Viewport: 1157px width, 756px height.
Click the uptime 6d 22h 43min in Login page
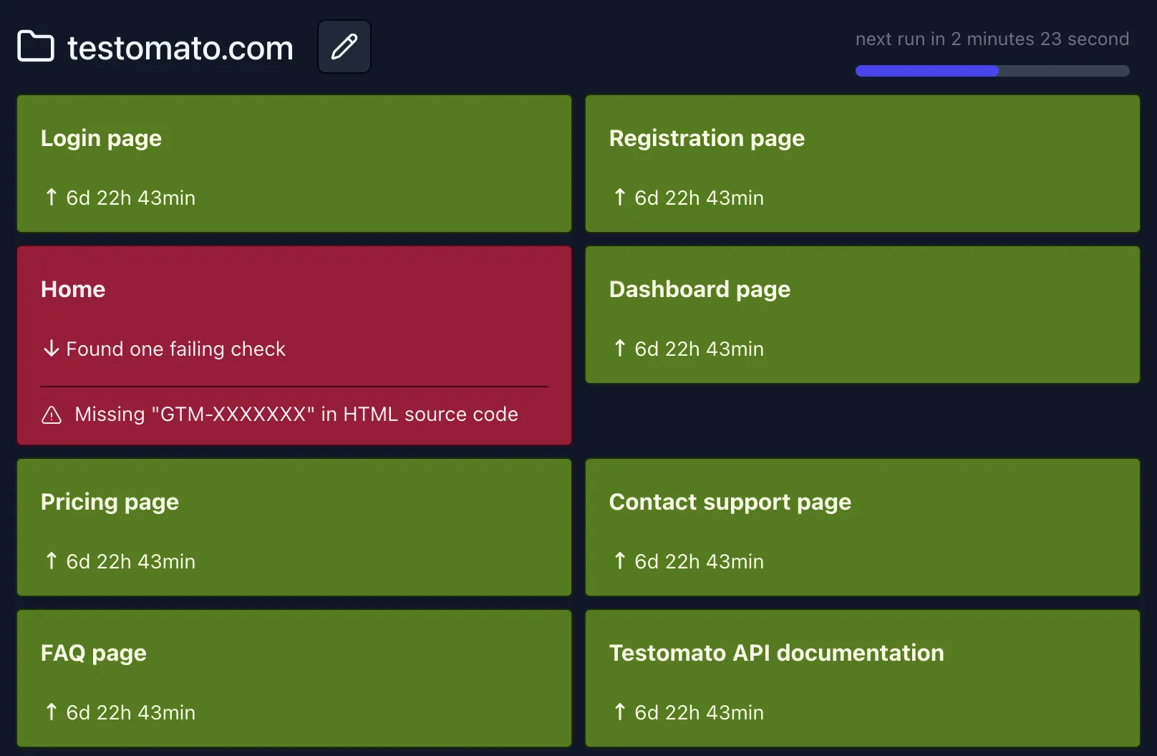130,198
